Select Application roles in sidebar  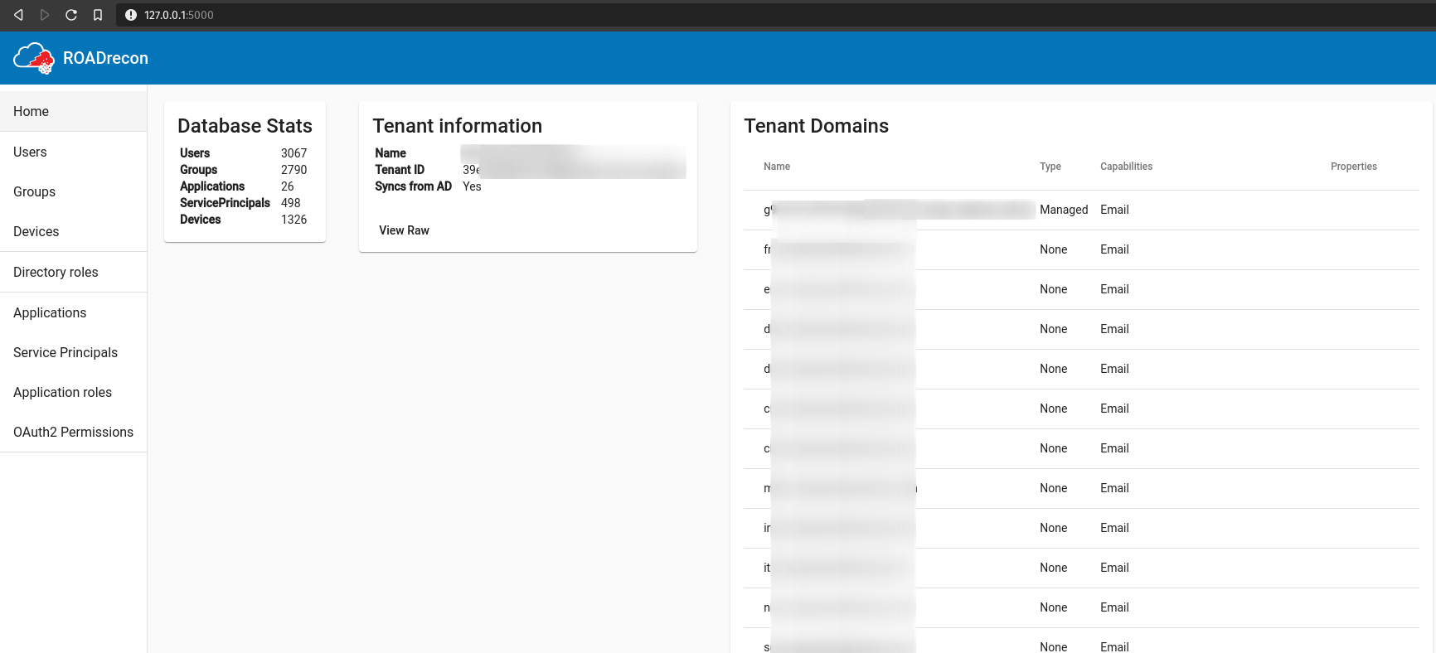(x=62, y=393)
